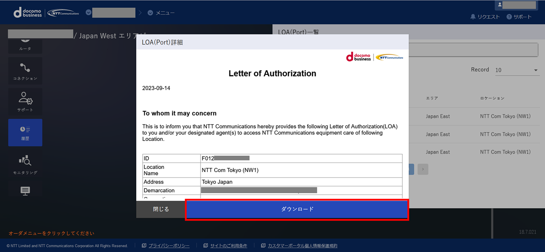Open the コネクション sidebar icon
The image size is (545, 252).
click(25, 71)
